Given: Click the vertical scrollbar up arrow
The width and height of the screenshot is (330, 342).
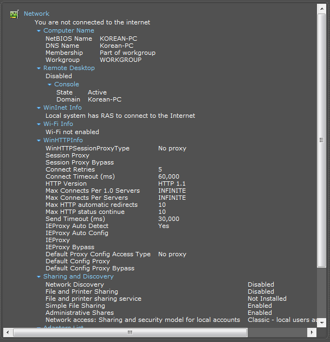Looking at the screenshot, I should pyautogui.click(x=322, y=9).
